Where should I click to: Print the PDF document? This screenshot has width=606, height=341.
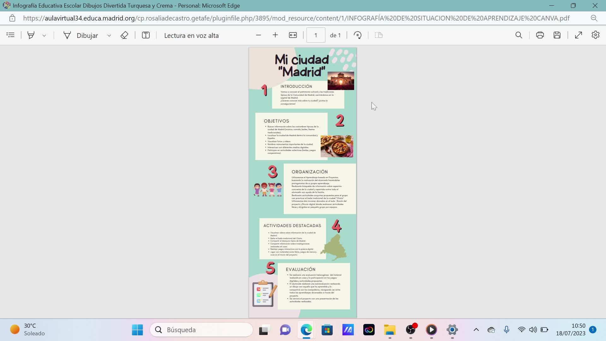pyautogui.click(x=540, y=35)
